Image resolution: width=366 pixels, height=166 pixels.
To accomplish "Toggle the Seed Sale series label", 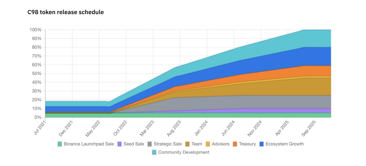I will point(134,144).
